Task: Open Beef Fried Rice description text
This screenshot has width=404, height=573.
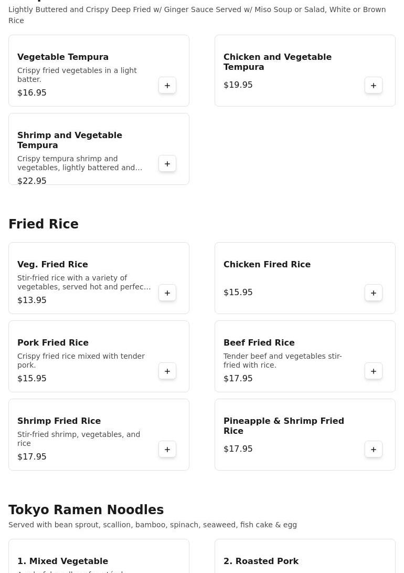Action: click(x=282, y=360)
